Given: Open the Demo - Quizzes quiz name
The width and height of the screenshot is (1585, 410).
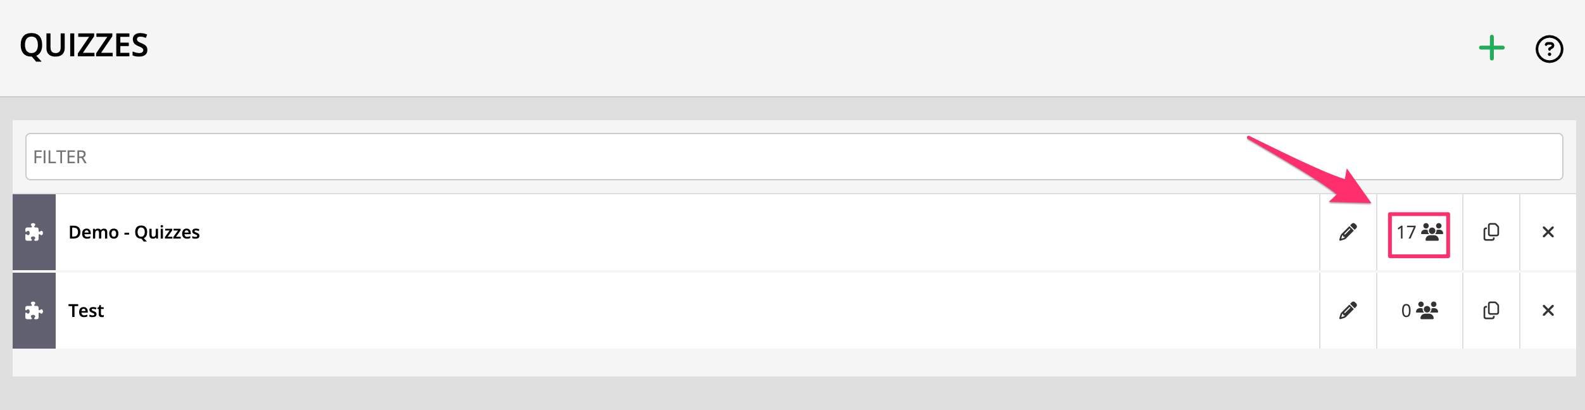Looking at the screenshot, I should 134,233.
